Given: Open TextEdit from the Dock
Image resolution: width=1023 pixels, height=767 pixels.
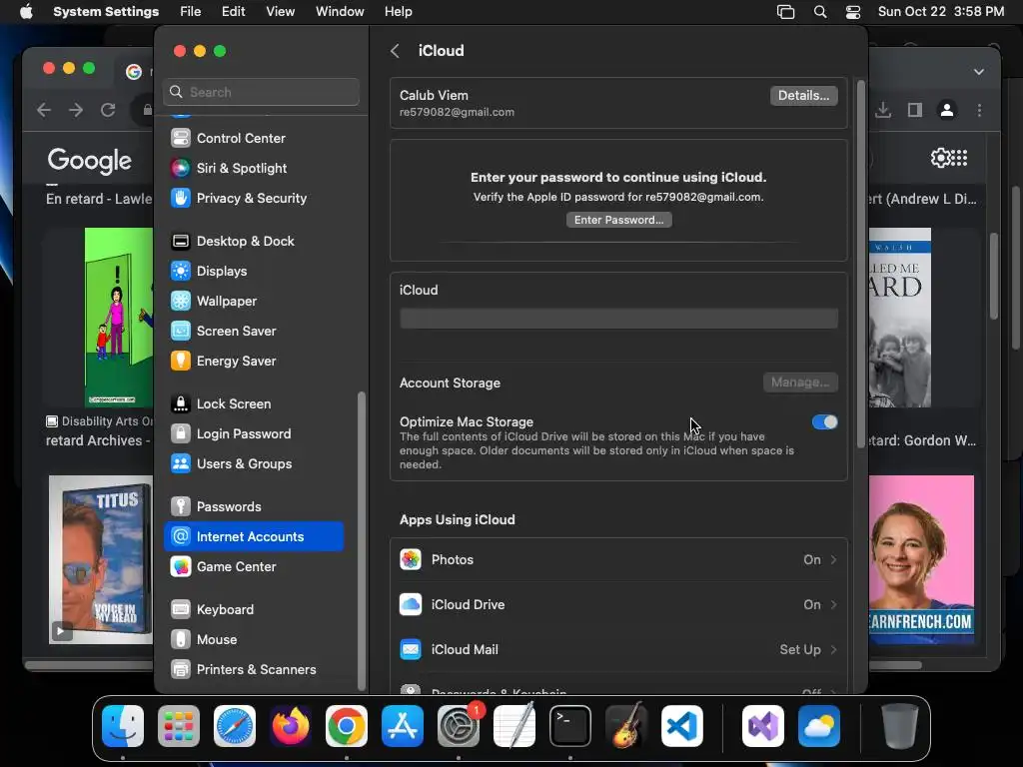Looking at the screenshot, I should (514, 726).
